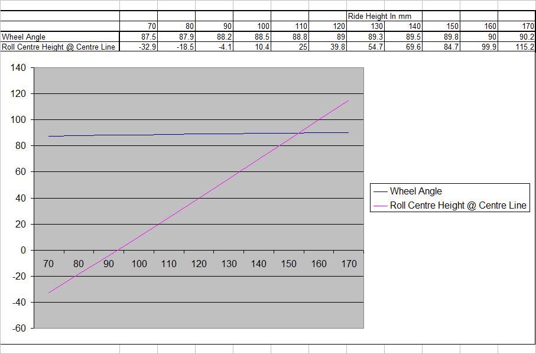
Task: Select the cell containing -32.9
Action: pos(139,47)
